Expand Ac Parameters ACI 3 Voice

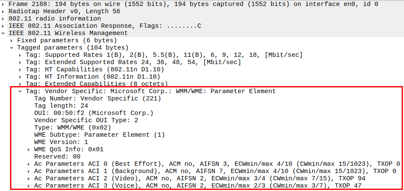[x=29, y=185]
